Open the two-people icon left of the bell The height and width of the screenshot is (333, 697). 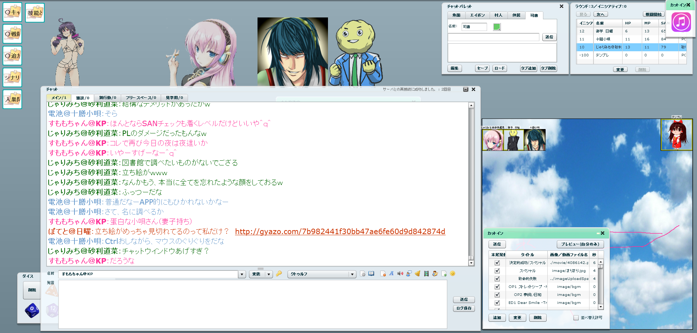pyautogui.click(x=409, y=274)
